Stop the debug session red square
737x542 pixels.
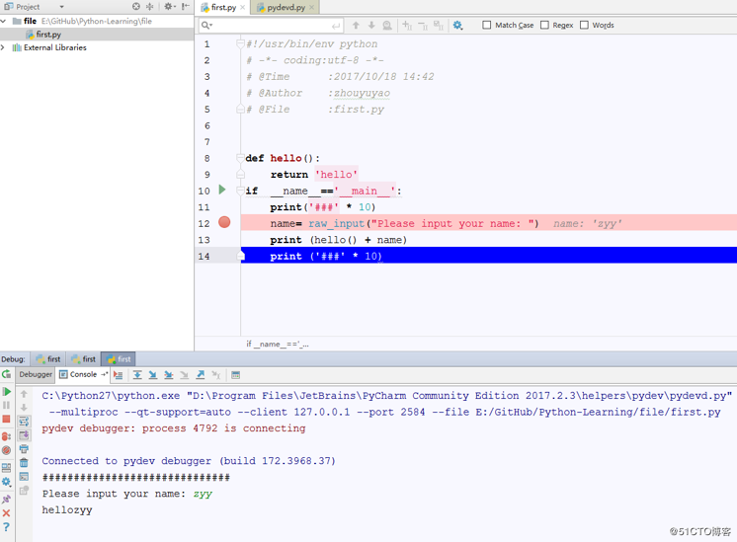[x=7, y=419]
